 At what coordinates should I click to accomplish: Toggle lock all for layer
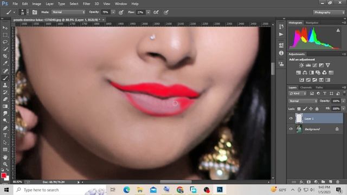(317, 108)
